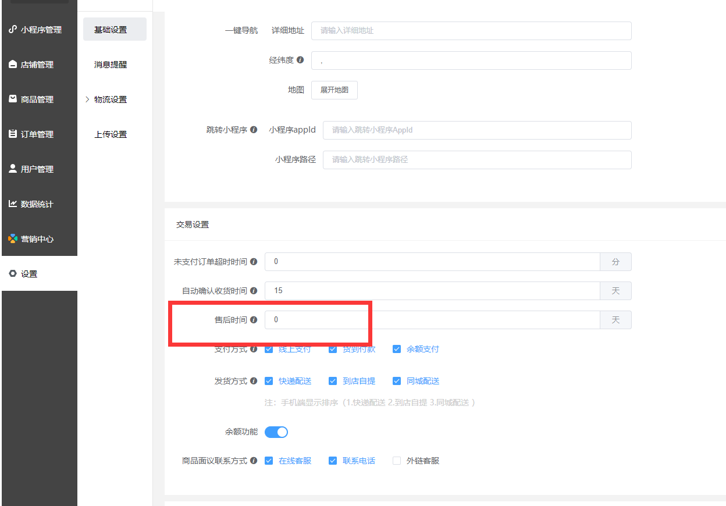The image size is (726, 506).
Task: Open 小程序管理 sidebar icon
Action: [13, 29]
